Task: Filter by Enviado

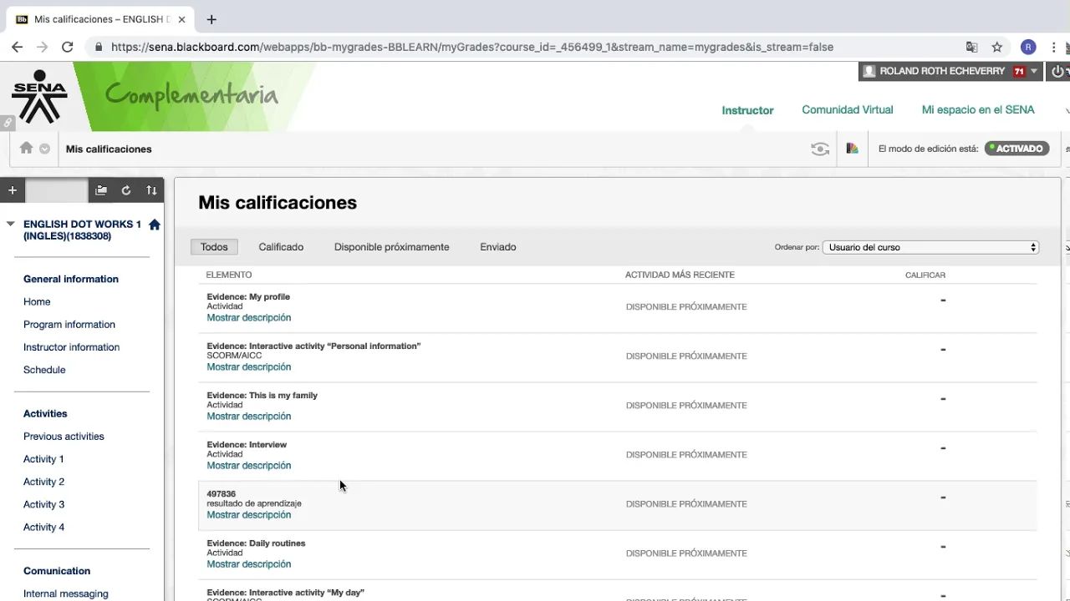Action: tap(497, 247)
